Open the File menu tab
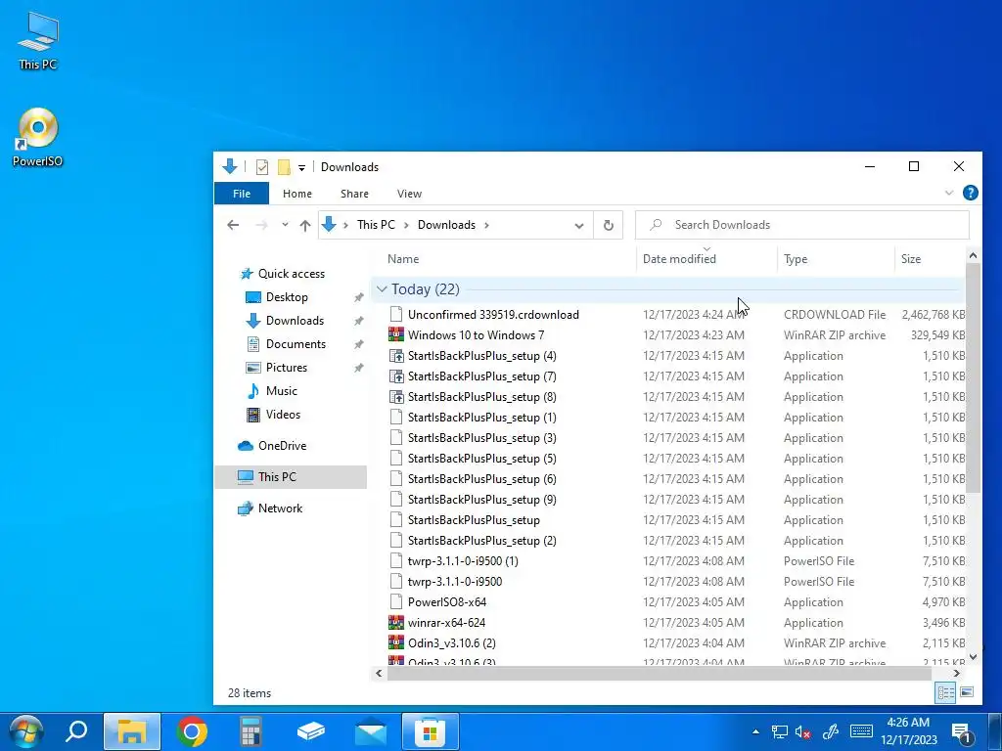The image size is (1002, 751). point(242,194)
